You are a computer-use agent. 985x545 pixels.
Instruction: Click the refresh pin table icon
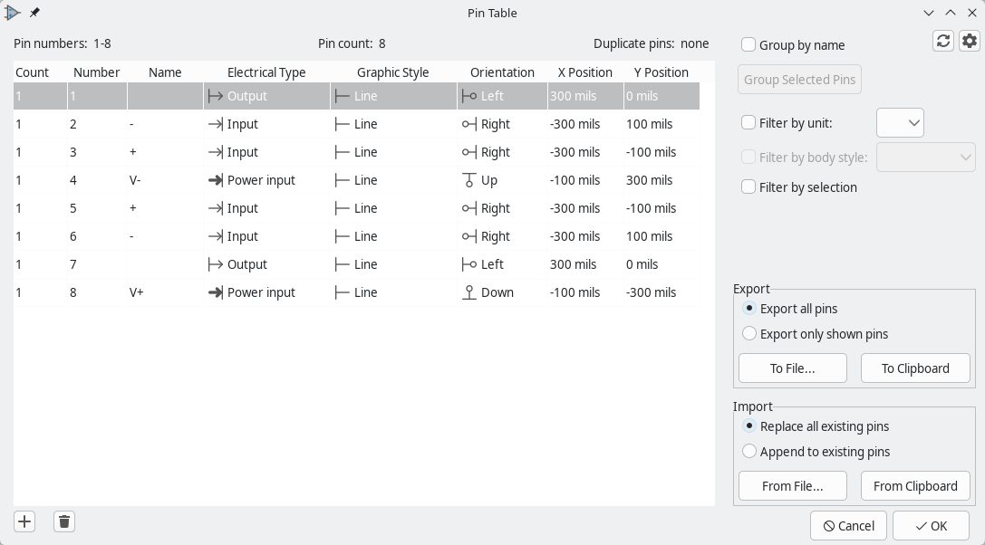[x=943, y=41]
